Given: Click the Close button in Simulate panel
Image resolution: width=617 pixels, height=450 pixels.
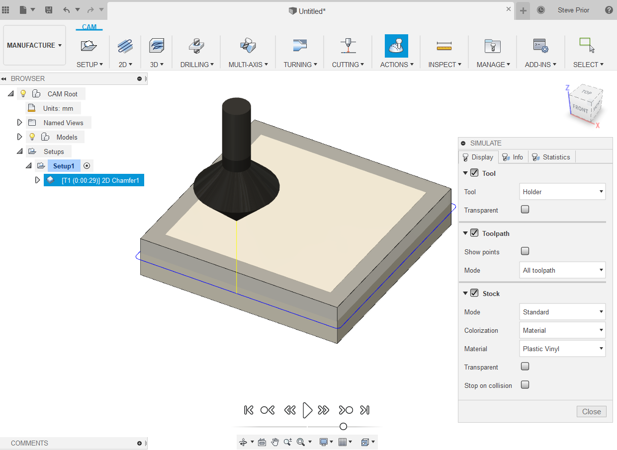Looking at the screenshot, I should click(x=591, y=411).
